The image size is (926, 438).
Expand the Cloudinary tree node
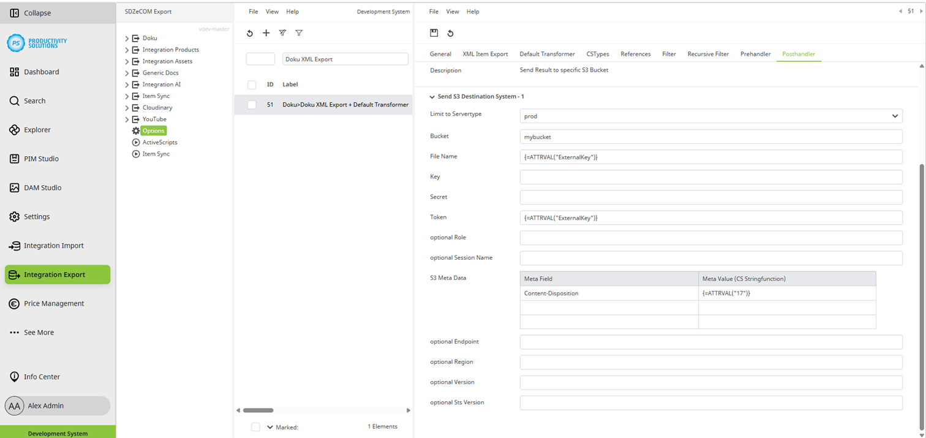coord(127,108)
